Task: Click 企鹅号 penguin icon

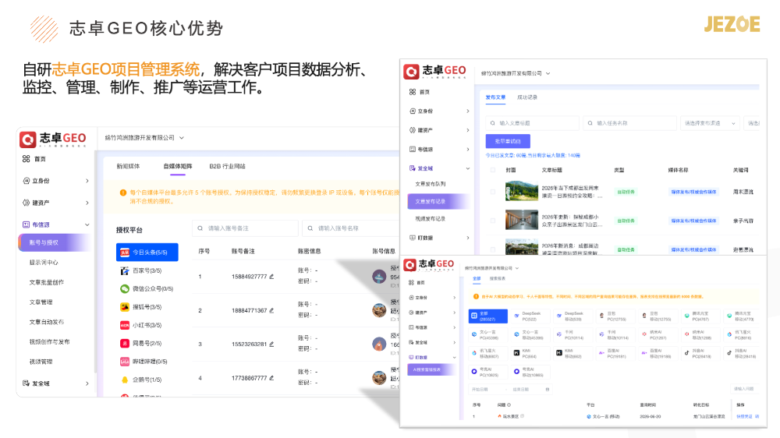Action: tap(124, 380)
